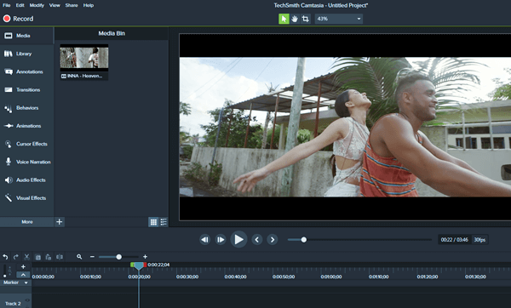This screenshot has width=511, height=308.
Task: Jump to previous clip with left chevron
Action: (257, 240)
